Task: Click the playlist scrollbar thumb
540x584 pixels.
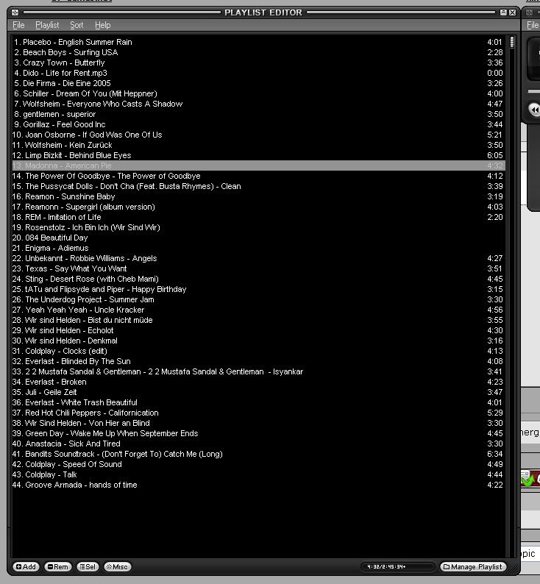Action: 512,42
